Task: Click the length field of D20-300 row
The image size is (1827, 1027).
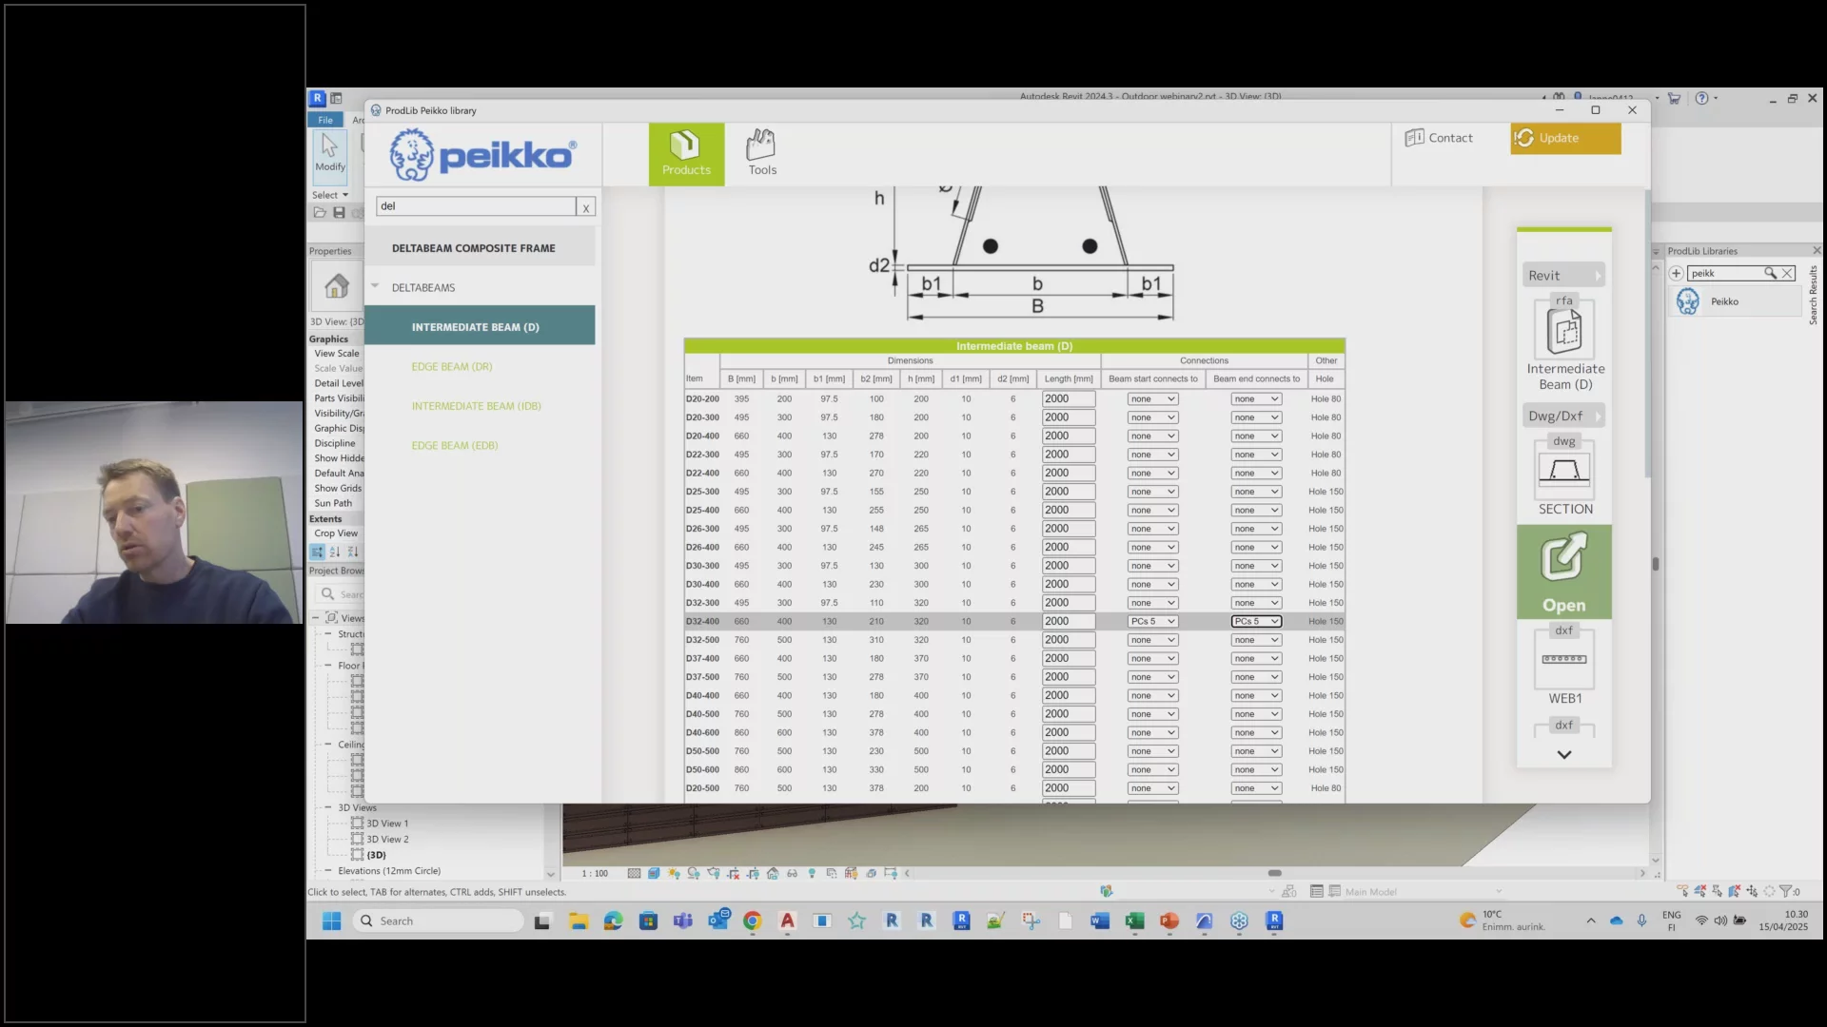Action: pos(1068,417)
